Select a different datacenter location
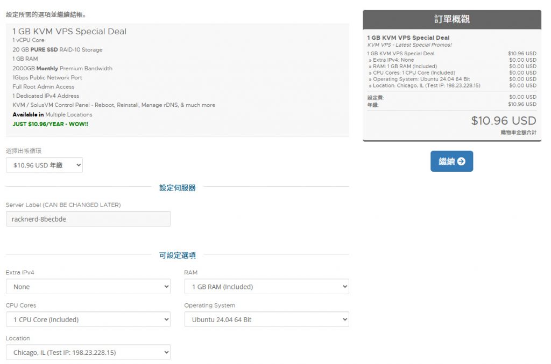This screenshot has height=364, width=551. [x=88, y=352]
